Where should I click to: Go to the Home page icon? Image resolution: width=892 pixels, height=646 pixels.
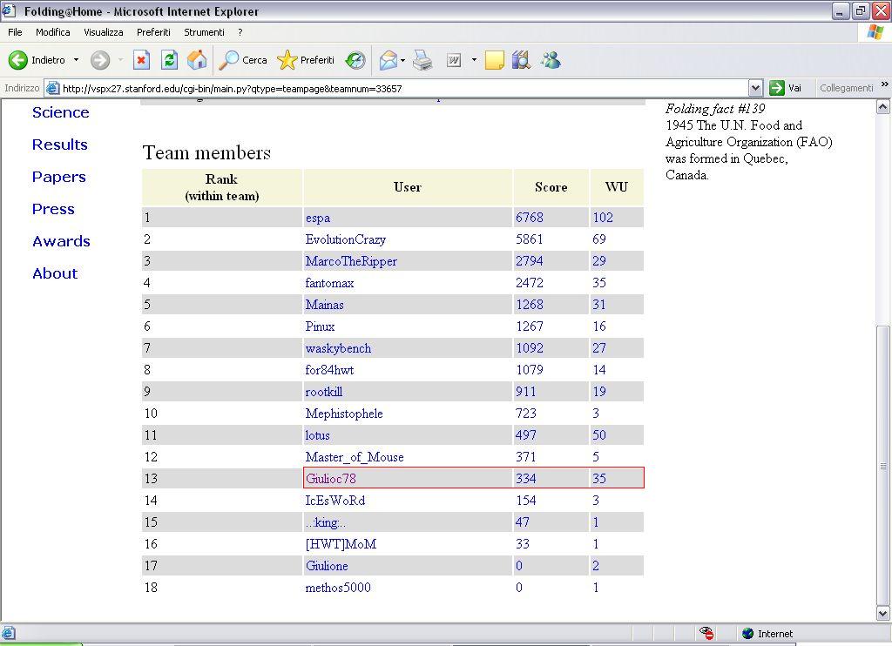[x=198, y=60]
